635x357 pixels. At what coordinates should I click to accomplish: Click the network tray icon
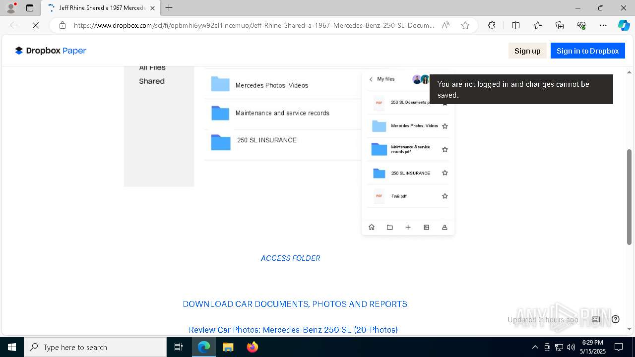tap(559, 347)
